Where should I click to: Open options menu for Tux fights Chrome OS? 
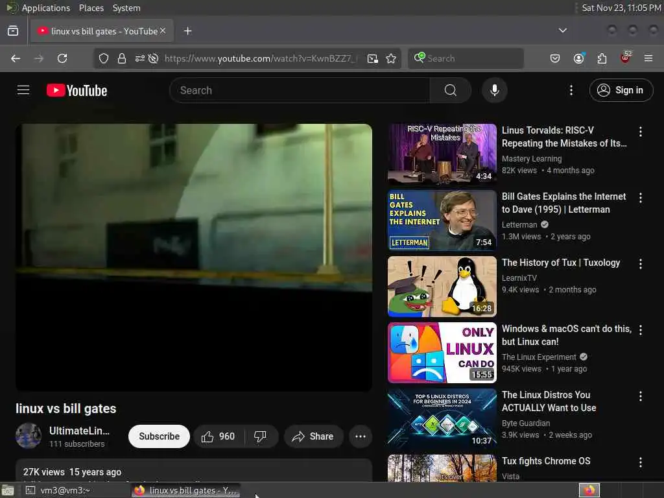pos(640,462)
